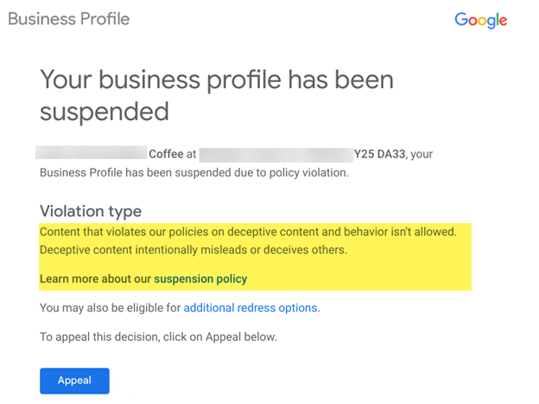Click the Business Profile header text
The image size is (539, 404).
point(69,19)
